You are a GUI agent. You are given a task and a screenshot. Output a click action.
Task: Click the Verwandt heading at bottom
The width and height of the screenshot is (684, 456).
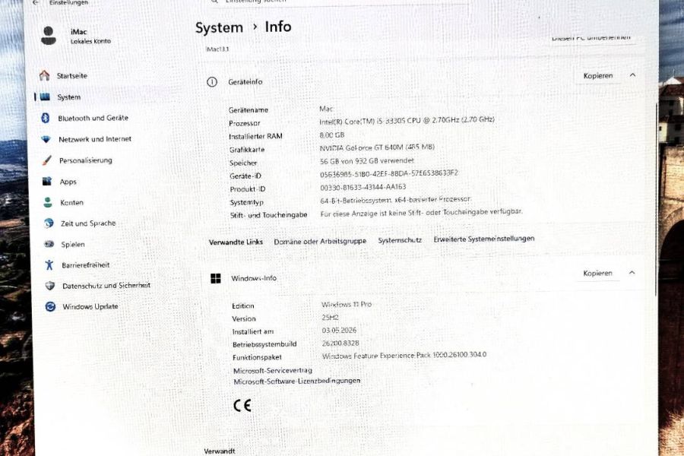tap(220, 451)
